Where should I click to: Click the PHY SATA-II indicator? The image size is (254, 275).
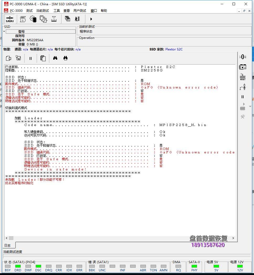click(194, 266)
